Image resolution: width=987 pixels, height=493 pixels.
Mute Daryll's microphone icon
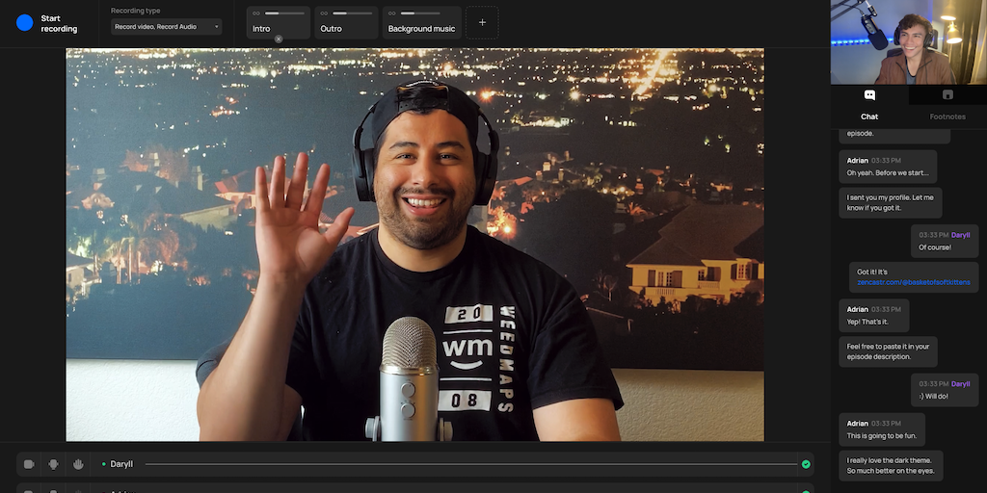coord(54,464)
